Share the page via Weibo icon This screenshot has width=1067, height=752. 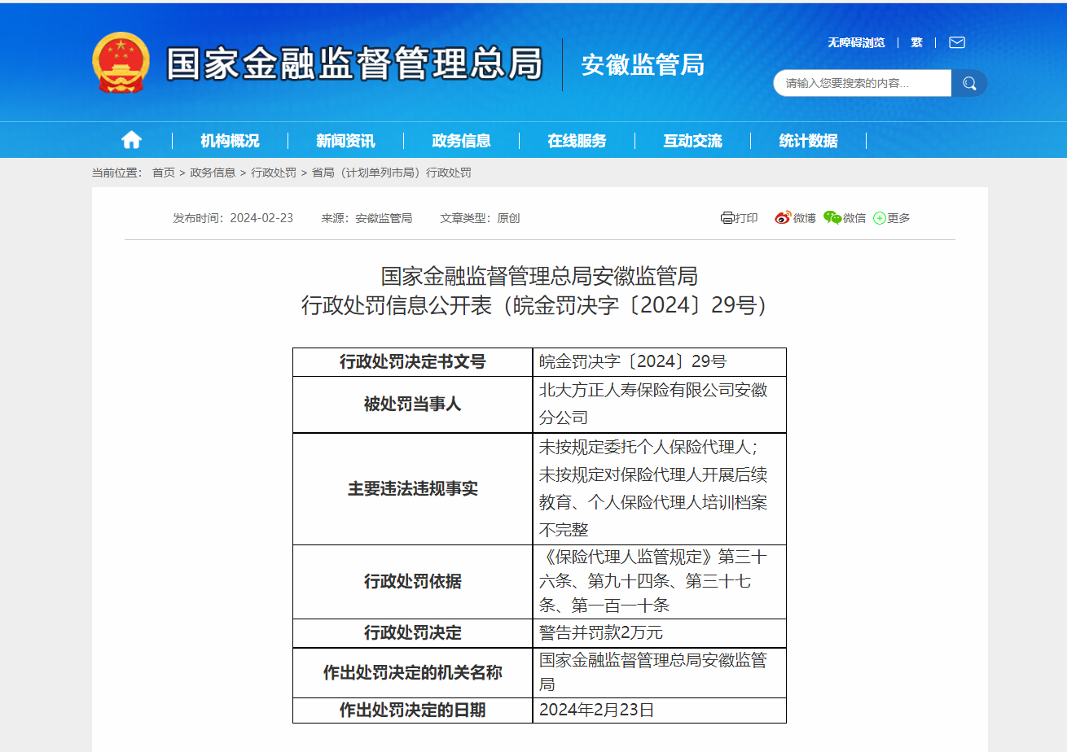pyautogui.click(x=783, y=218)
